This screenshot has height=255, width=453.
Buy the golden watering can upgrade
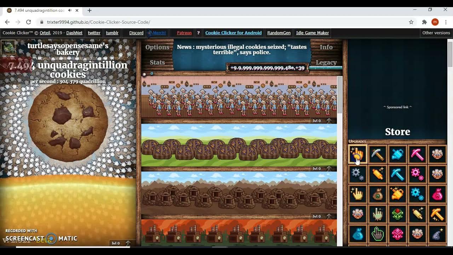[397, 194]
